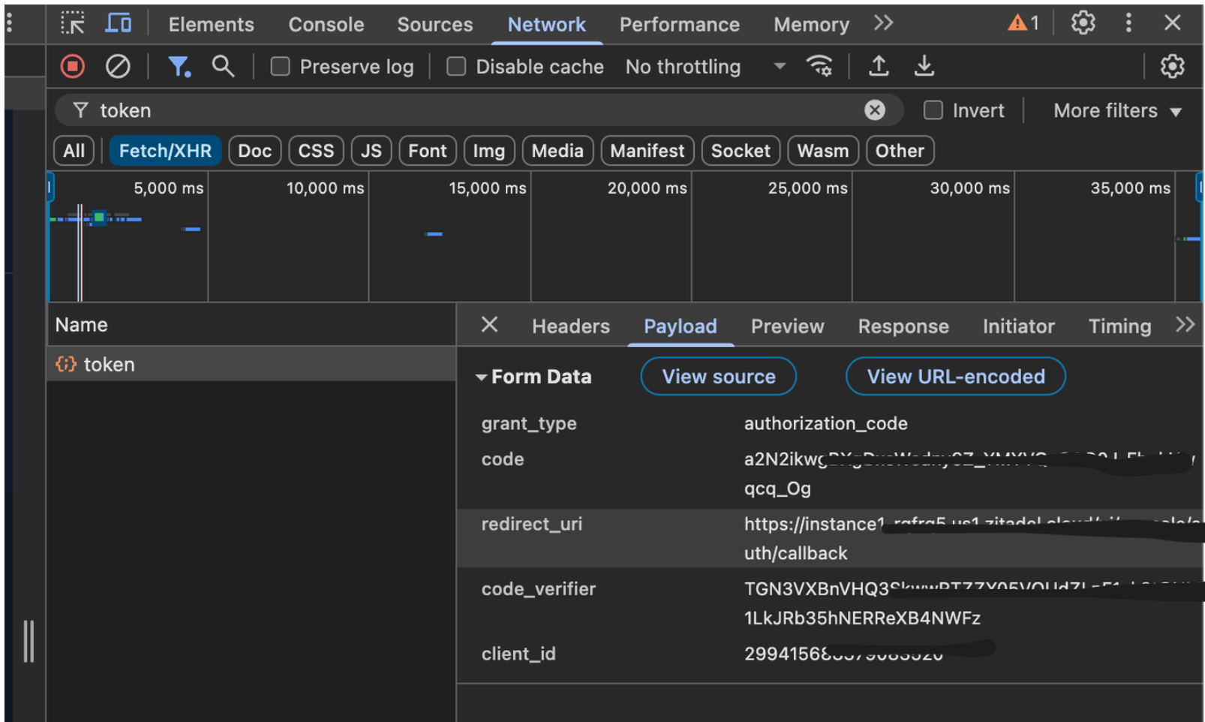Click the View URL-encoded button
The image size is (1205, 722).
(956, 376)
